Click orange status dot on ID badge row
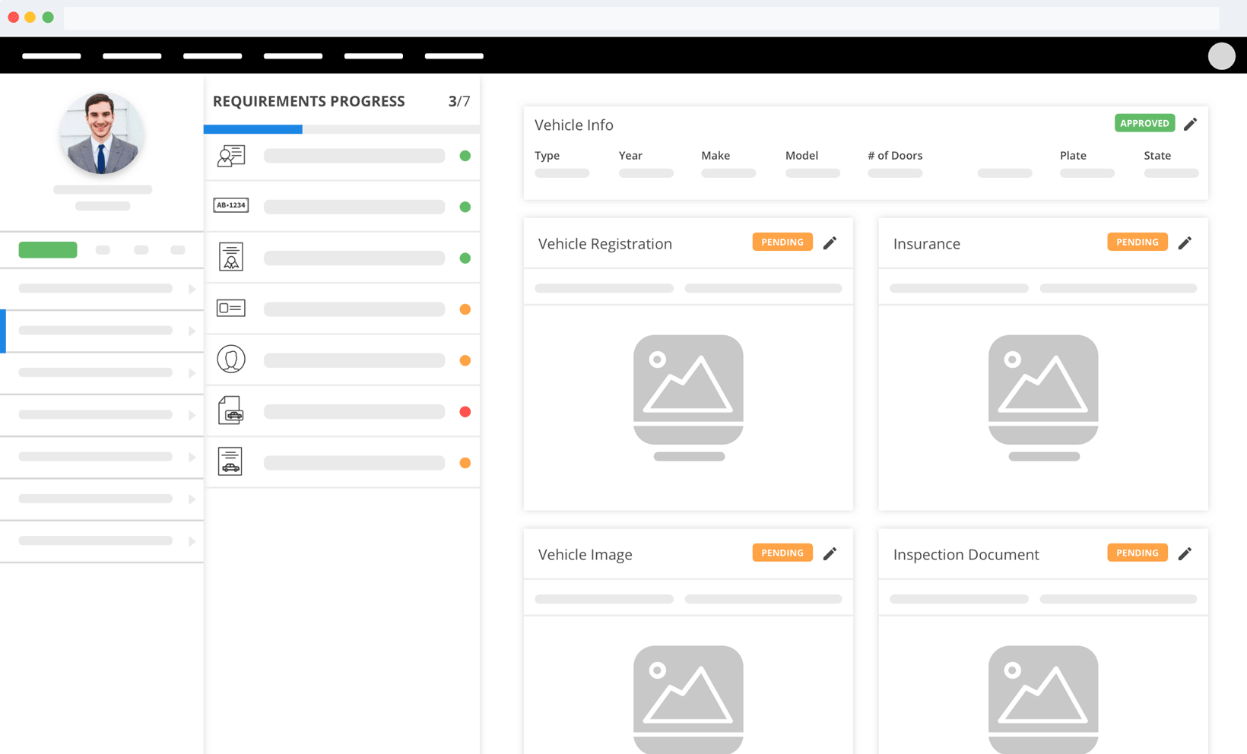The image size is (1247, 754). tap(465, 309)
